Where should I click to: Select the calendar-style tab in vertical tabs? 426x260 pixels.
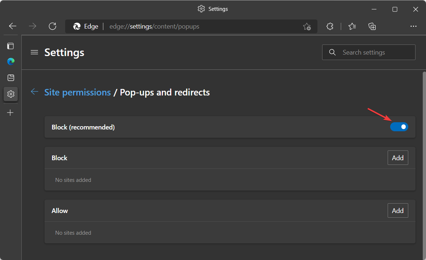[11, 78]
